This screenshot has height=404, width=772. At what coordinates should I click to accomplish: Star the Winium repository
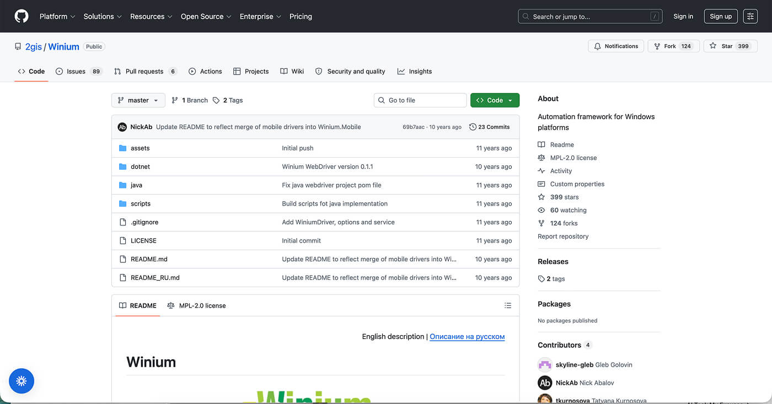(x=730, y=46)
